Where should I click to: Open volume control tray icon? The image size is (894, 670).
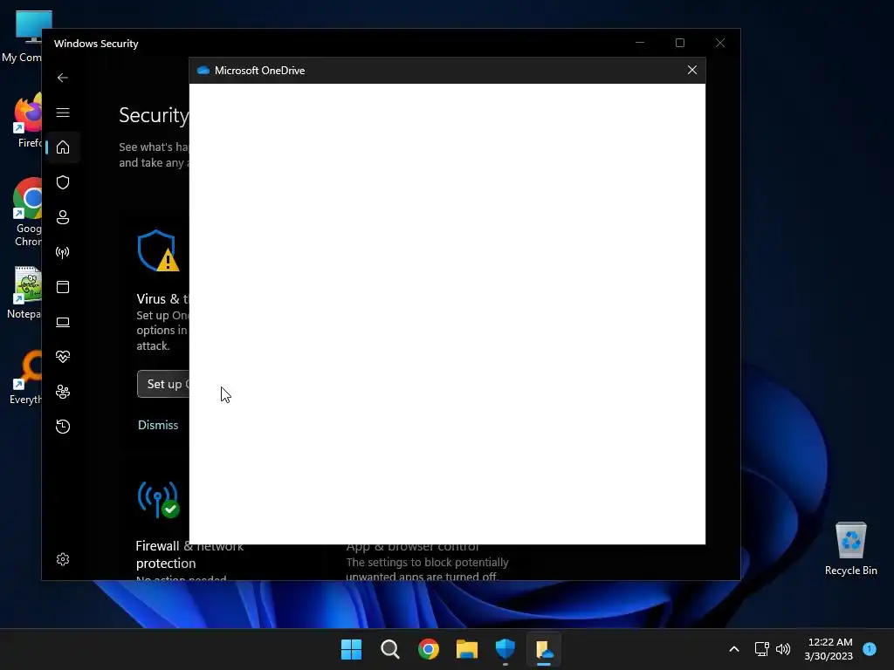[783, 649]
